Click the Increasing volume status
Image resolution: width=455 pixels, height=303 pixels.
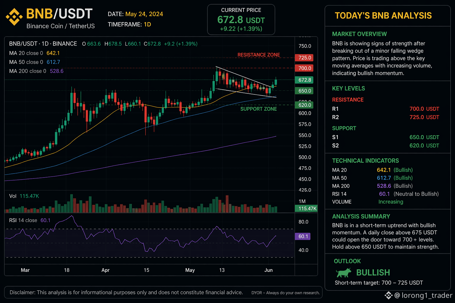391,202
